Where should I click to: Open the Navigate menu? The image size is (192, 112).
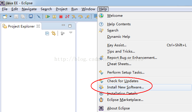coord(29,9)
